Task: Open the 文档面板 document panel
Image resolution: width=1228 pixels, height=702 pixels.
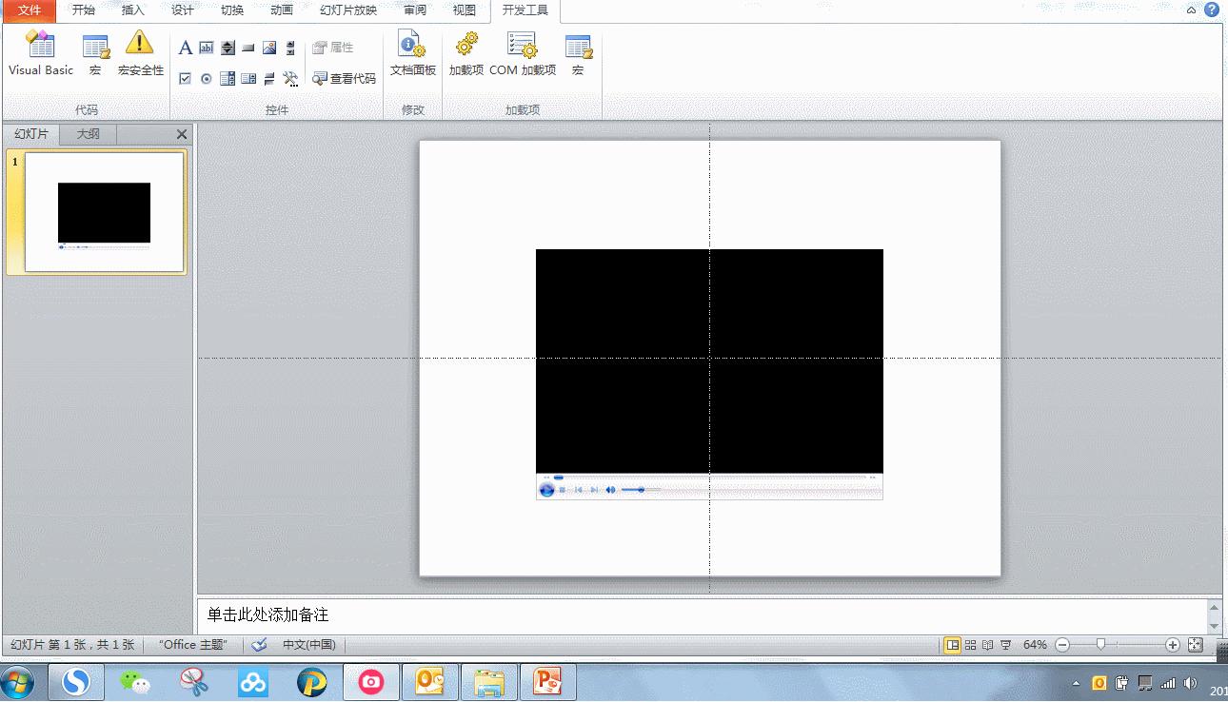Action: click(x=412, y=53)
